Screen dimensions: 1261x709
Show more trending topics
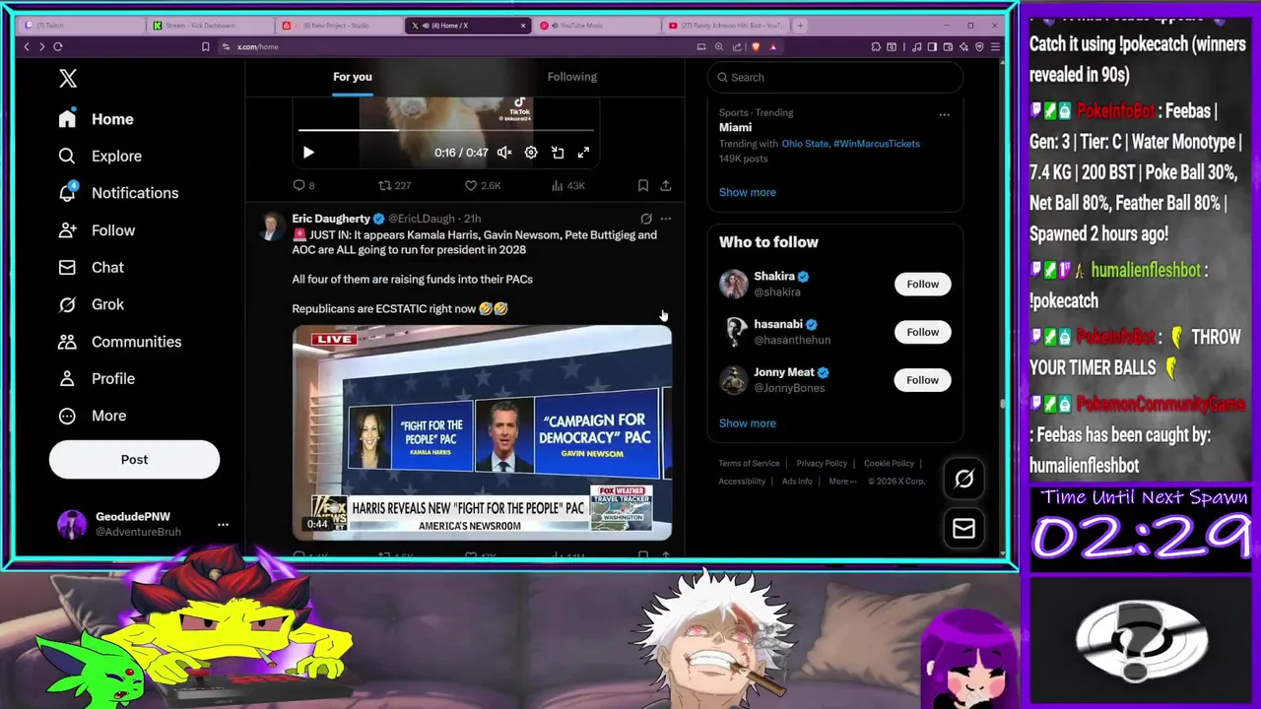747,192
